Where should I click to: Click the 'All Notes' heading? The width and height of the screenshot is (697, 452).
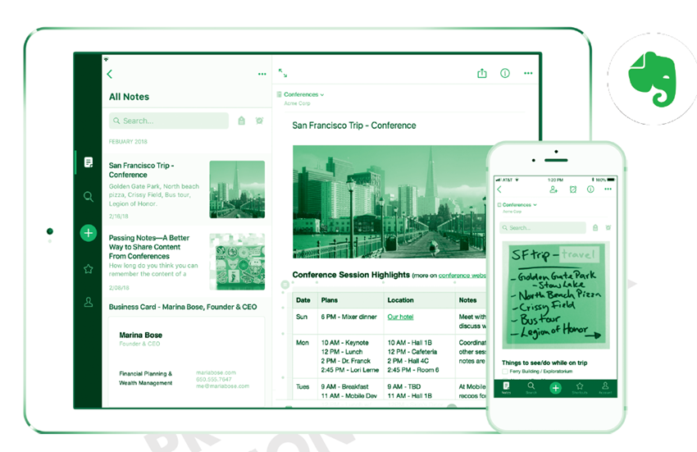(x=129, y=97)
